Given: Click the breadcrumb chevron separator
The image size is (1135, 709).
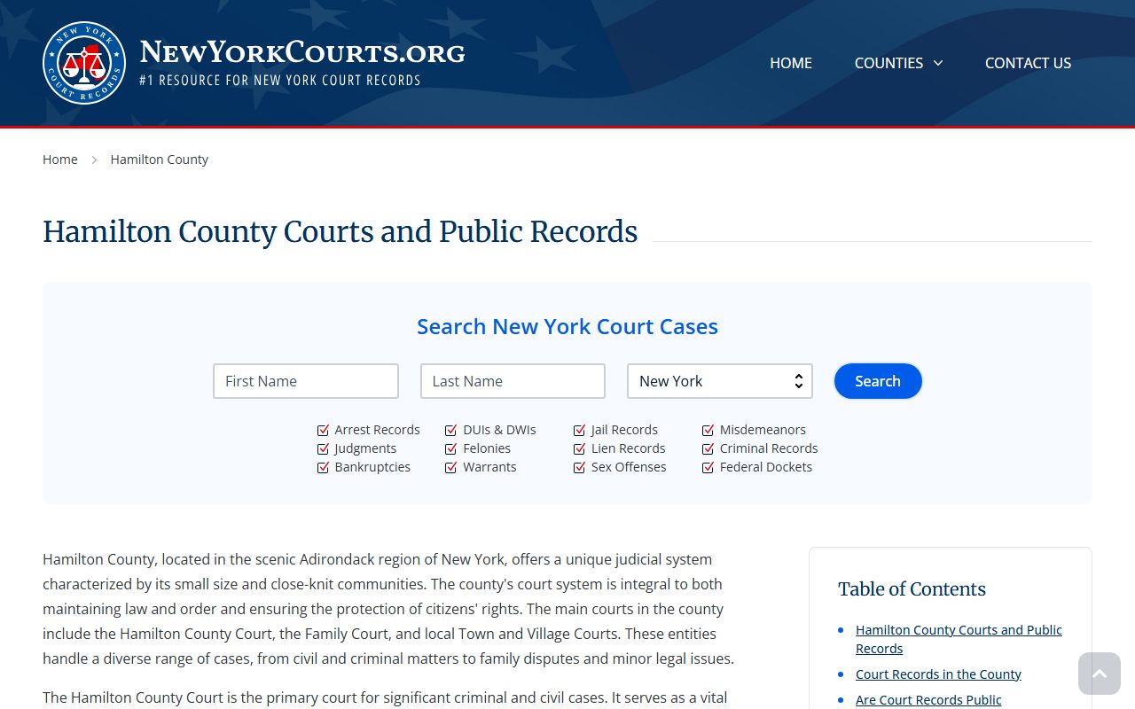Looking at the screenshot, I should click(x=94, y=160).
